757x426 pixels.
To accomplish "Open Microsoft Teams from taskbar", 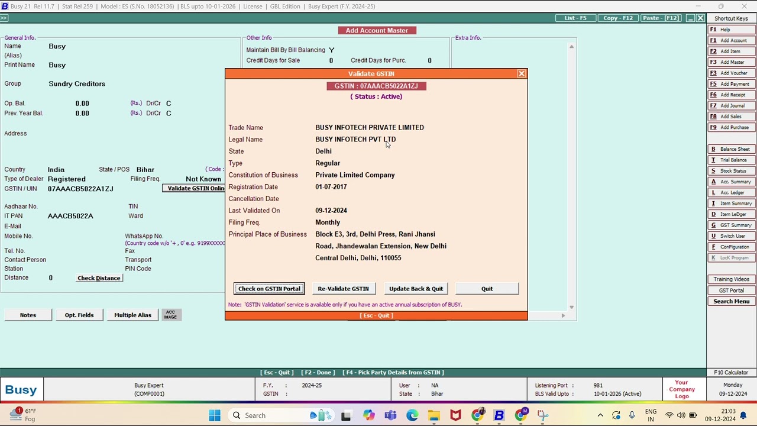I will click(x=390, y=415).
